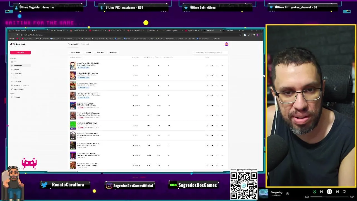Viewport: 357px width, 201px height.
Task: Open Comentários in the sidebar menu
Action: pyautogui.click(x=18, y=73)
